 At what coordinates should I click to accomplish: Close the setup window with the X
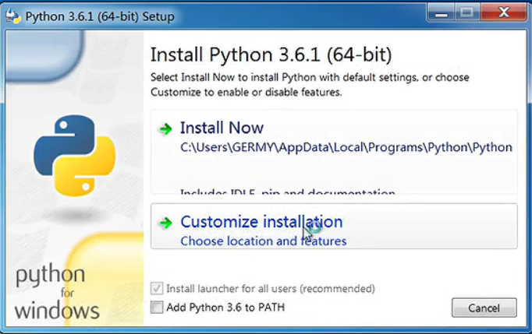[503, 13]
